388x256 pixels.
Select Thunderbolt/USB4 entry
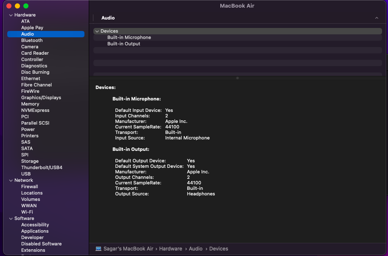[42, 167]
